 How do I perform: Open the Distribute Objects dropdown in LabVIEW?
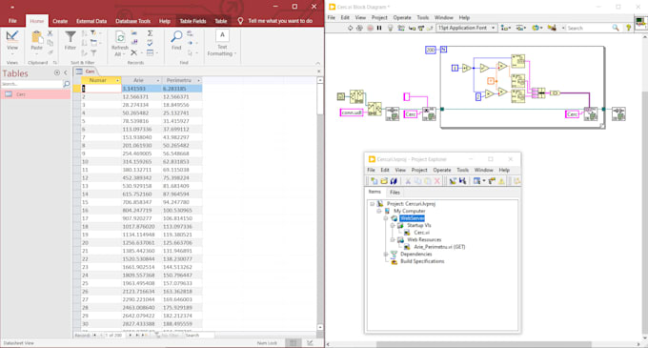(520, 28)
